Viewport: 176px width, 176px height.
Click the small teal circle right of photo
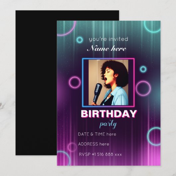(143, 69)
